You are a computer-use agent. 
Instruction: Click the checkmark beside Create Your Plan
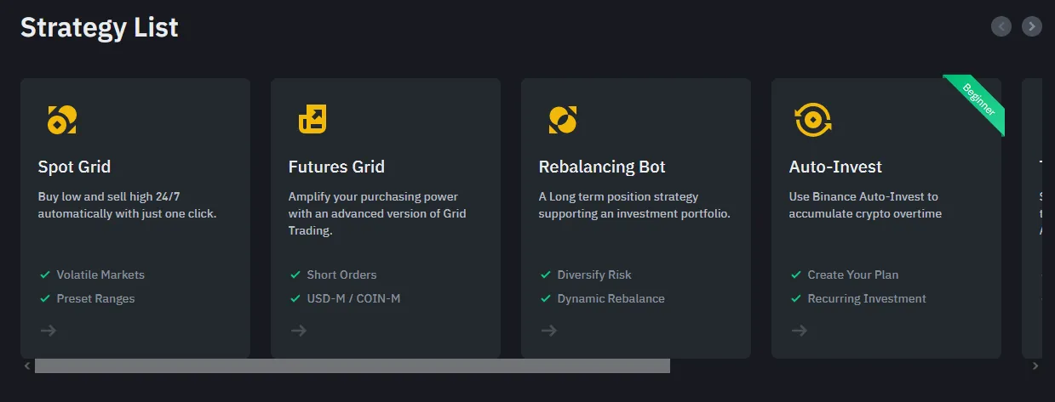[796, 275]
